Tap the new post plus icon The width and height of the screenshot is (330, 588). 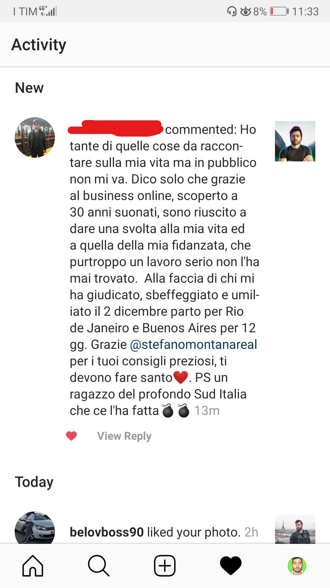coord(165,565)
